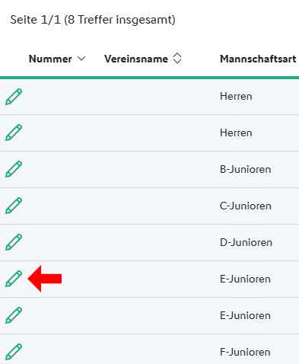Click the B-Junioren row's pencil icon
Viewport: 299px width, 364px height.
point(14,169)
